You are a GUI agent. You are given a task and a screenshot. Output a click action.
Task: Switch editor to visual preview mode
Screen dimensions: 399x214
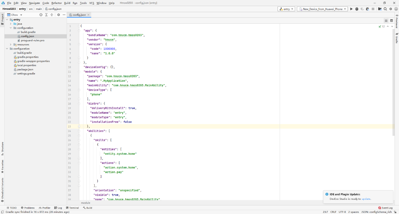click(392, 21)
